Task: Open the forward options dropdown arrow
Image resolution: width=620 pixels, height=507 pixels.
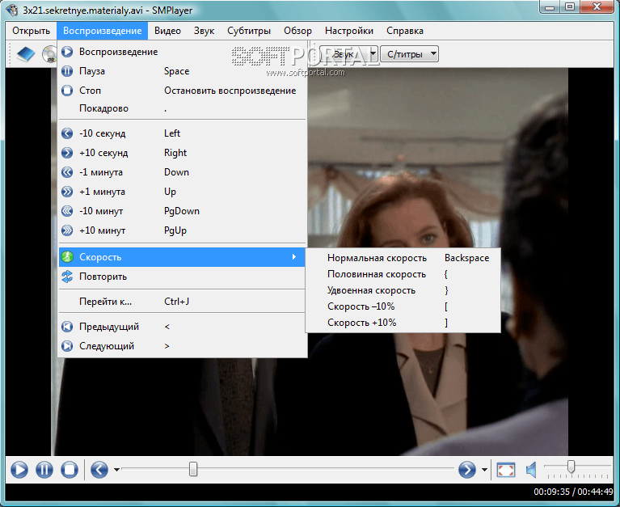Action: (x=484, y=470)
